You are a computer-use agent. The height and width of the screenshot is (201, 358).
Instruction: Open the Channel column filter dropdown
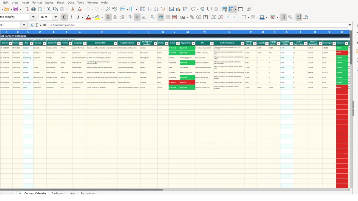click(x=44, y=43)
